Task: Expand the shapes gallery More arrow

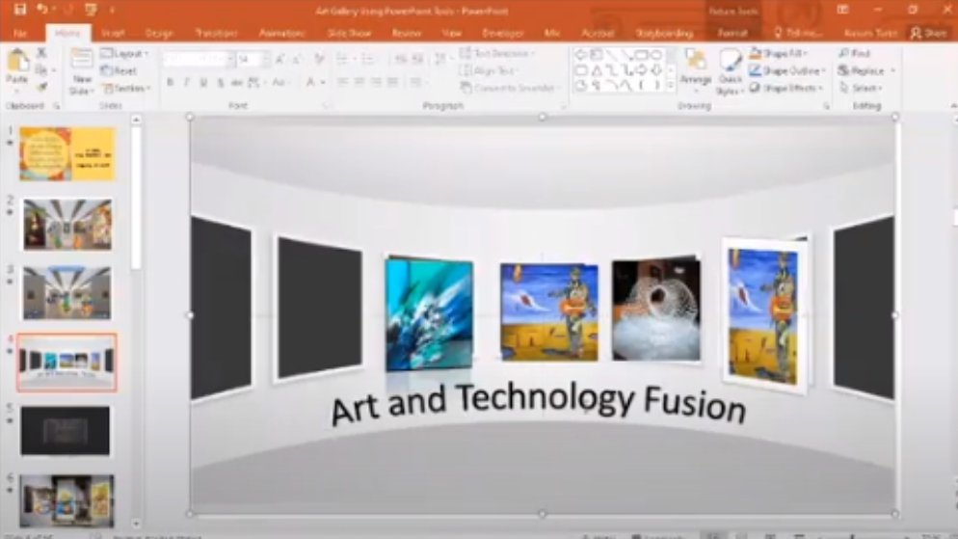Action: pos(671,86)
